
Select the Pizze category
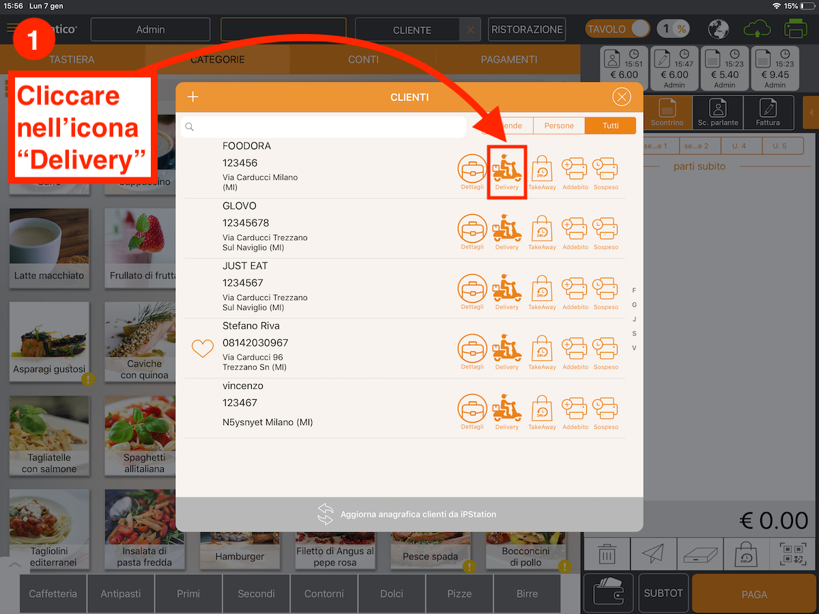459,594
